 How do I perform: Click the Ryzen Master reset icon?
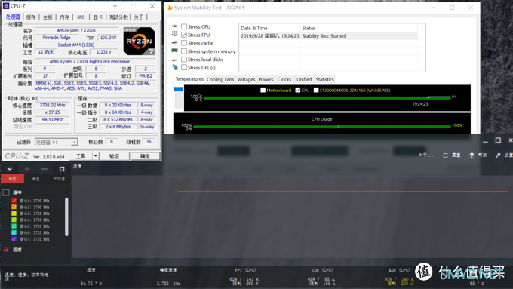click(x=445, y=155)
